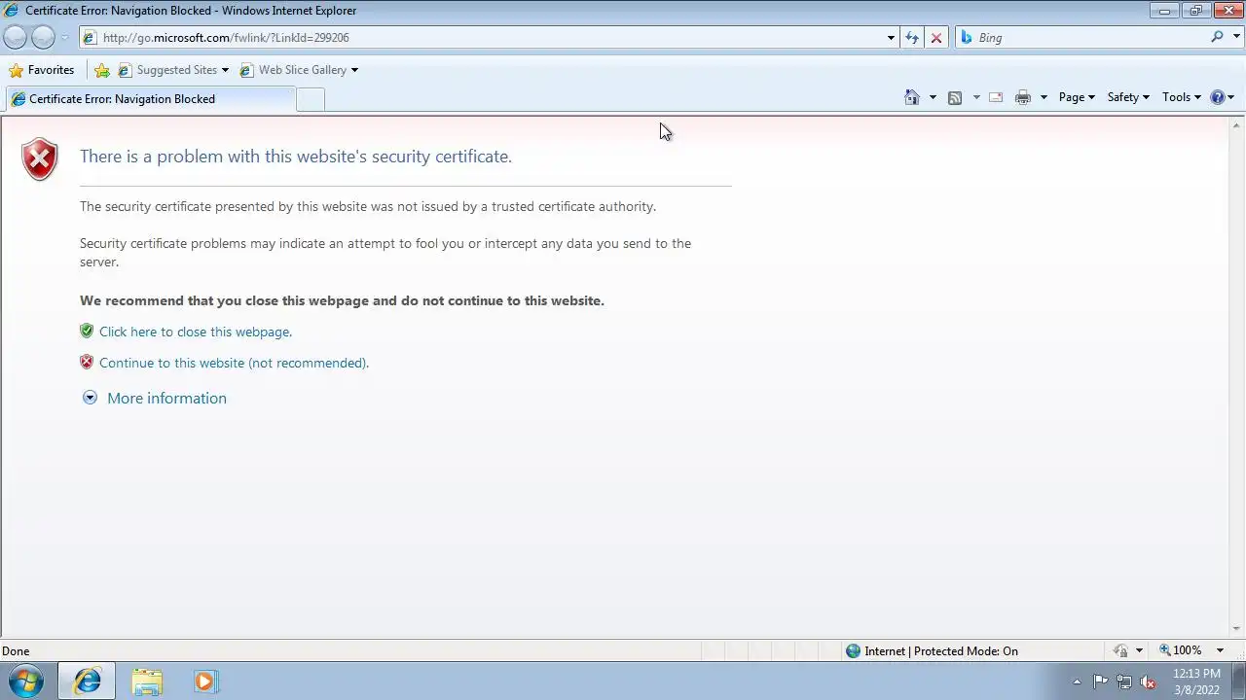Click the Forward navigation button
This screenshot has height=700, width=1246.
pyautogui.click(x=43, y=37)
